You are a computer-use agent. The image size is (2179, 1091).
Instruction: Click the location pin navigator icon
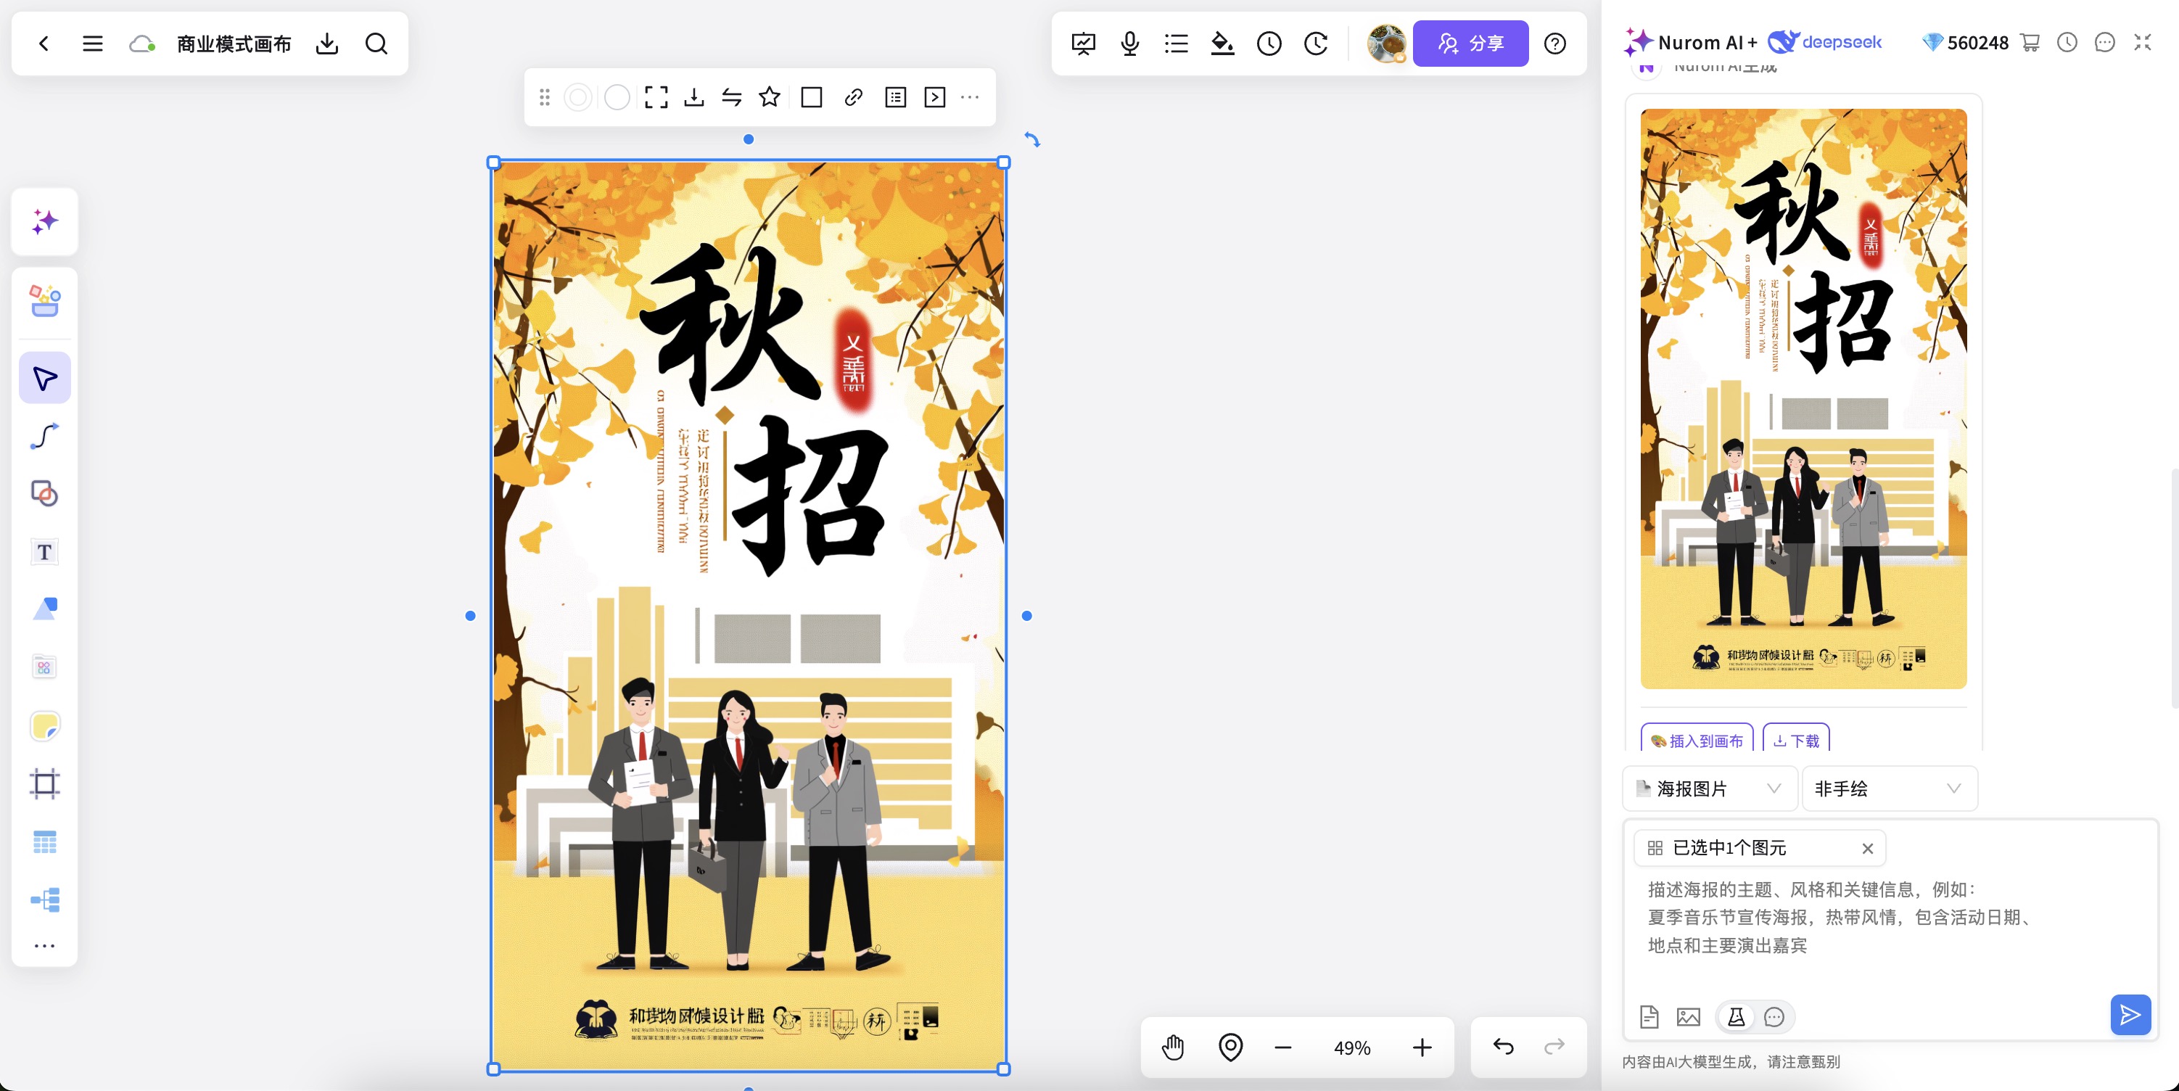point(1231,1048)
